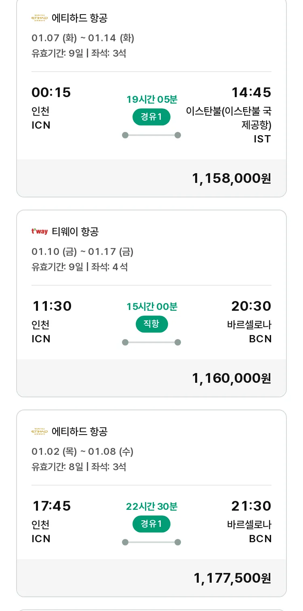Tap the green 직항 badge
Viewport: 303px width, 611px height.
[151, 324]
